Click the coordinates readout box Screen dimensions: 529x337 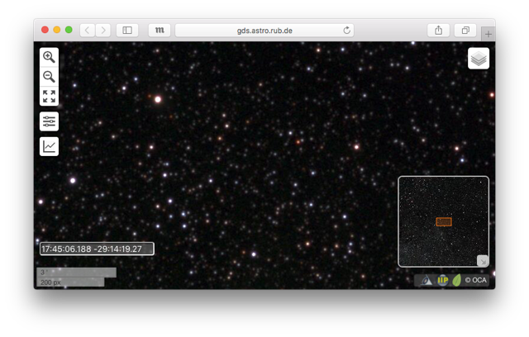tap(96, 249)
